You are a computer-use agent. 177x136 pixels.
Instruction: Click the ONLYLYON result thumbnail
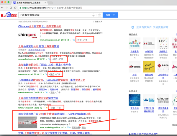(x=28, y=122)
